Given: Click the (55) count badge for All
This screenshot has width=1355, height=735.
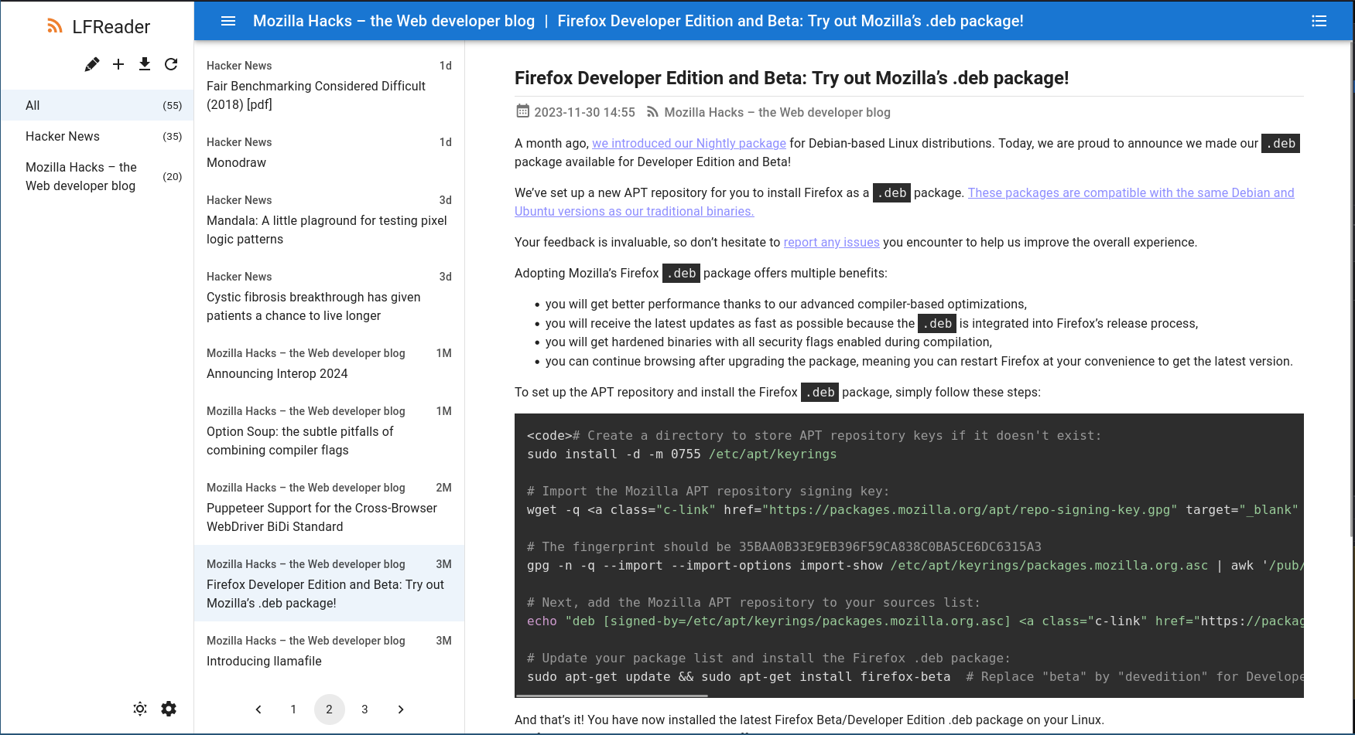Looking at the screenshot, I should pyautogui.click(x=172, y=105).
